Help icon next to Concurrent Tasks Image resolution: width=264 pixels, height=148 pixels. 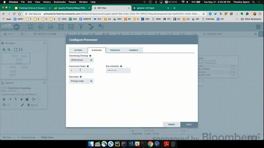click(88, 66)
